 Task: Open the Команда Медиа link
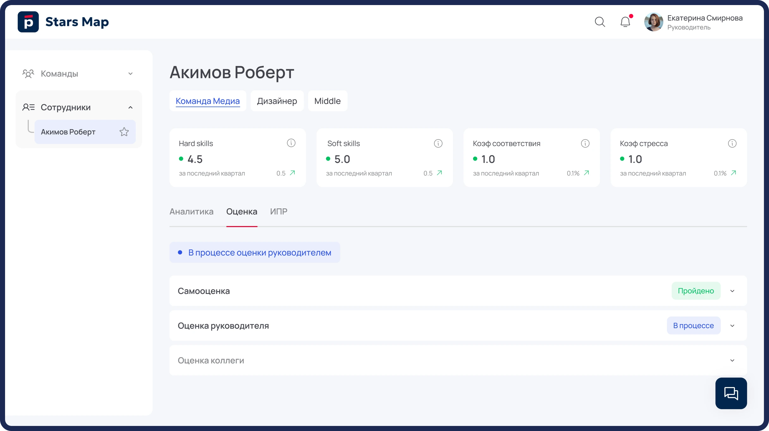tap(208, 101)
